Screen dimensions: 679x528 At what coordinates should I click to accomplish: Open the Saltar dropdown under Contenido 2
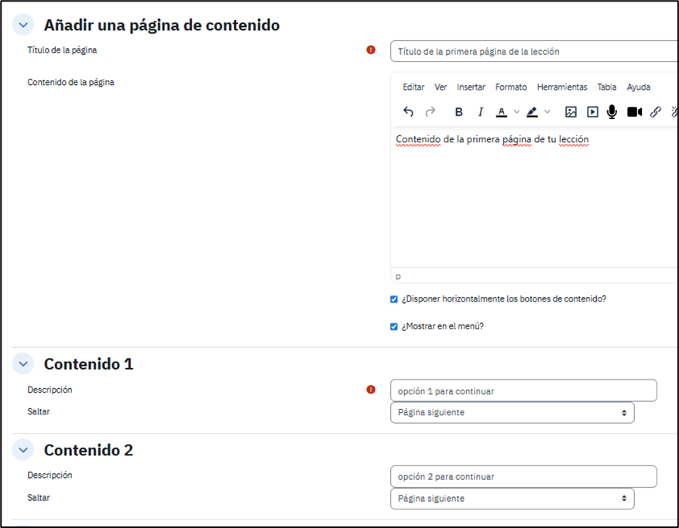click(512, 499)
